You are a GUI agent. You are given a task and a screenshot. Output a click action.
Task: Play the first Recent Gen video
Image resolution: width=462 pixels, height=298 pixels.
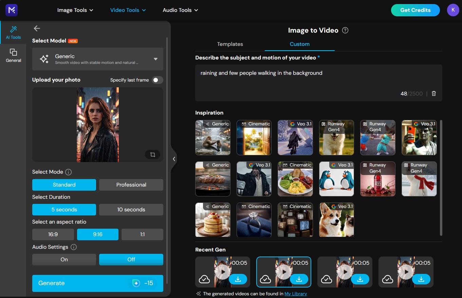(223, 272)
